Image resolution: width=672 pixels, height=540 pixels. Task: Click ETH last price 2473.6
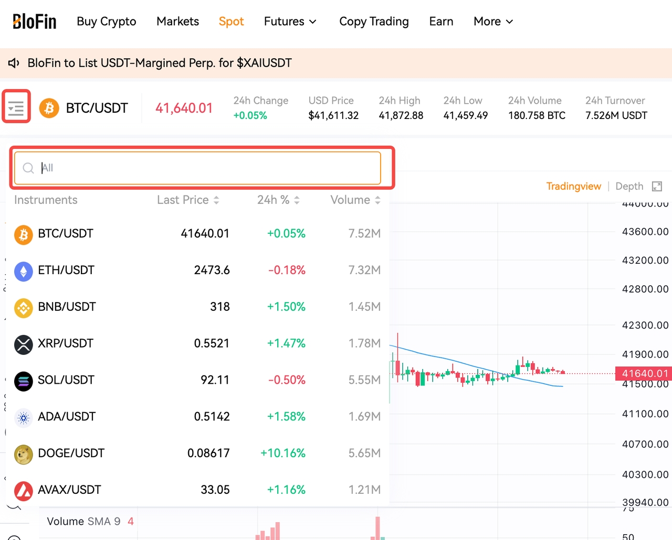(x=212, y=270)
